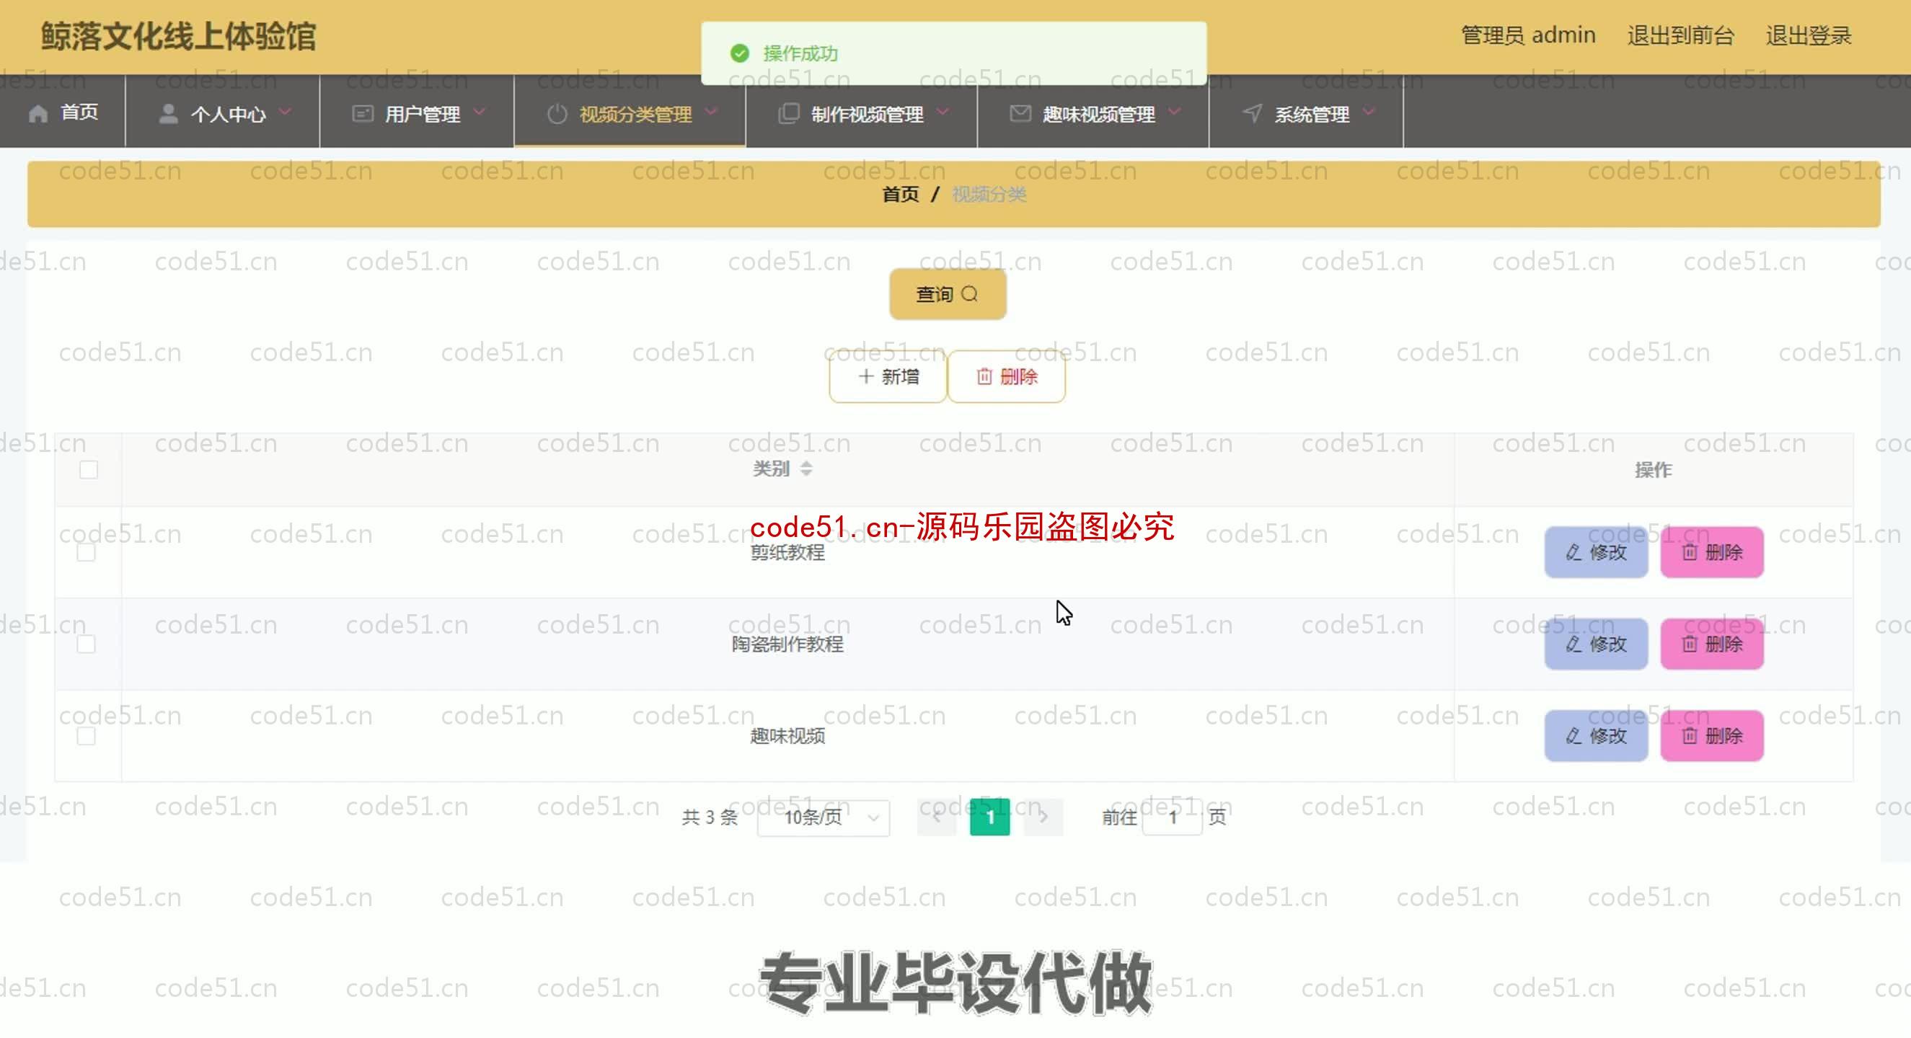Click 修改 for 剪纸教程
This screenshot has width=1911, height=1038.
1596,551
